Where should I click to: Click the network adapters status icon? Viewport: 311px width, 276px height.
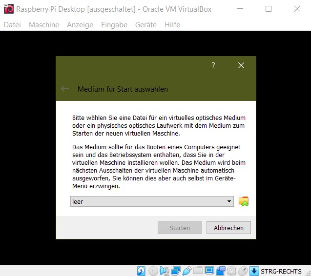pyautogui.click(x=176, y=271)
